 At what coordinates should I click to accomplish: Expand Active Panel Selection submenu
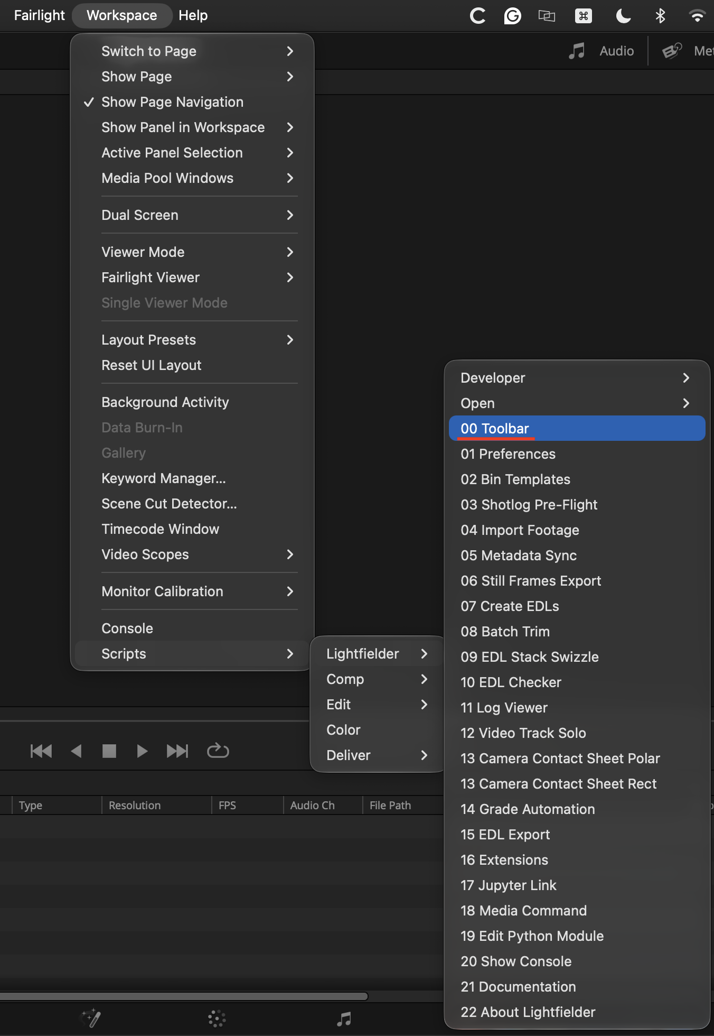[x=192, y=153]
